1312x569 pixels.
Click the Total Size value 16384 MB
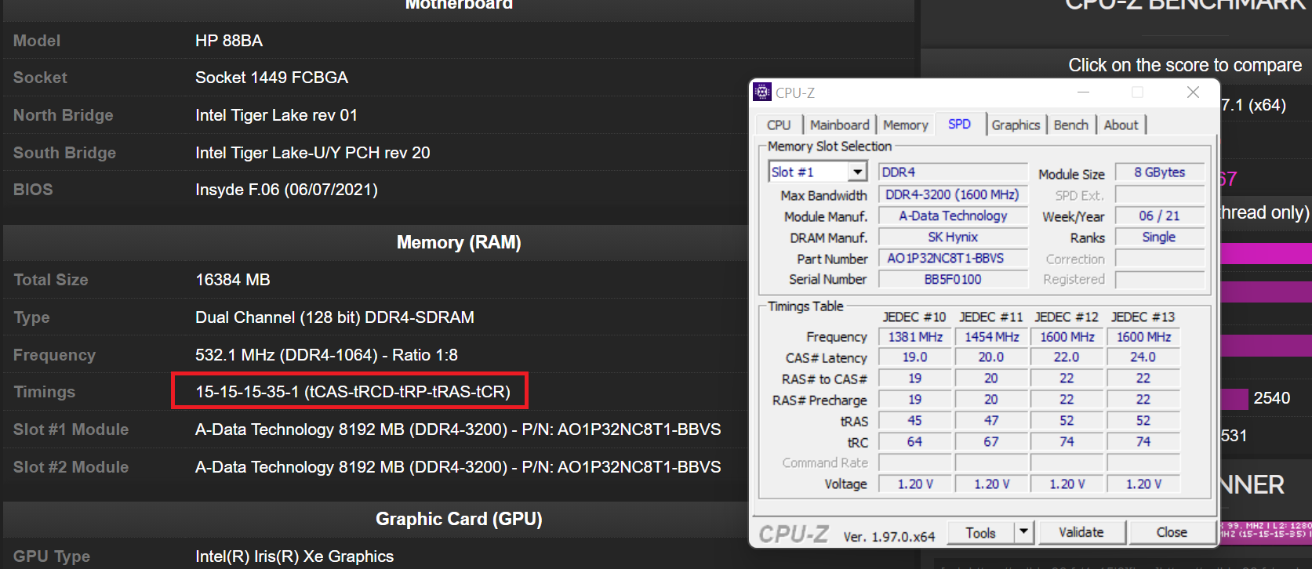[233, 280]
